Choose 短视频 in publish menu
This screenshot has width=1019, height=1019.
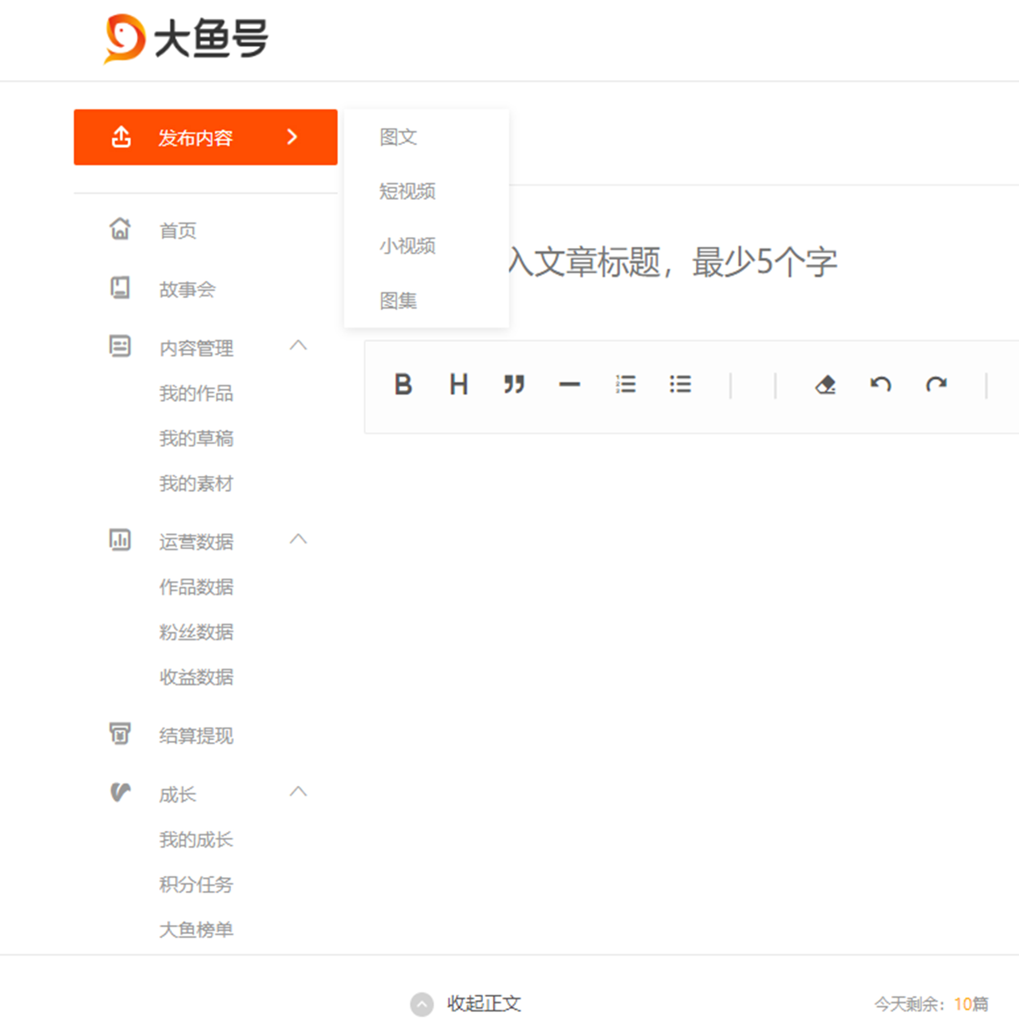(407, 191)
